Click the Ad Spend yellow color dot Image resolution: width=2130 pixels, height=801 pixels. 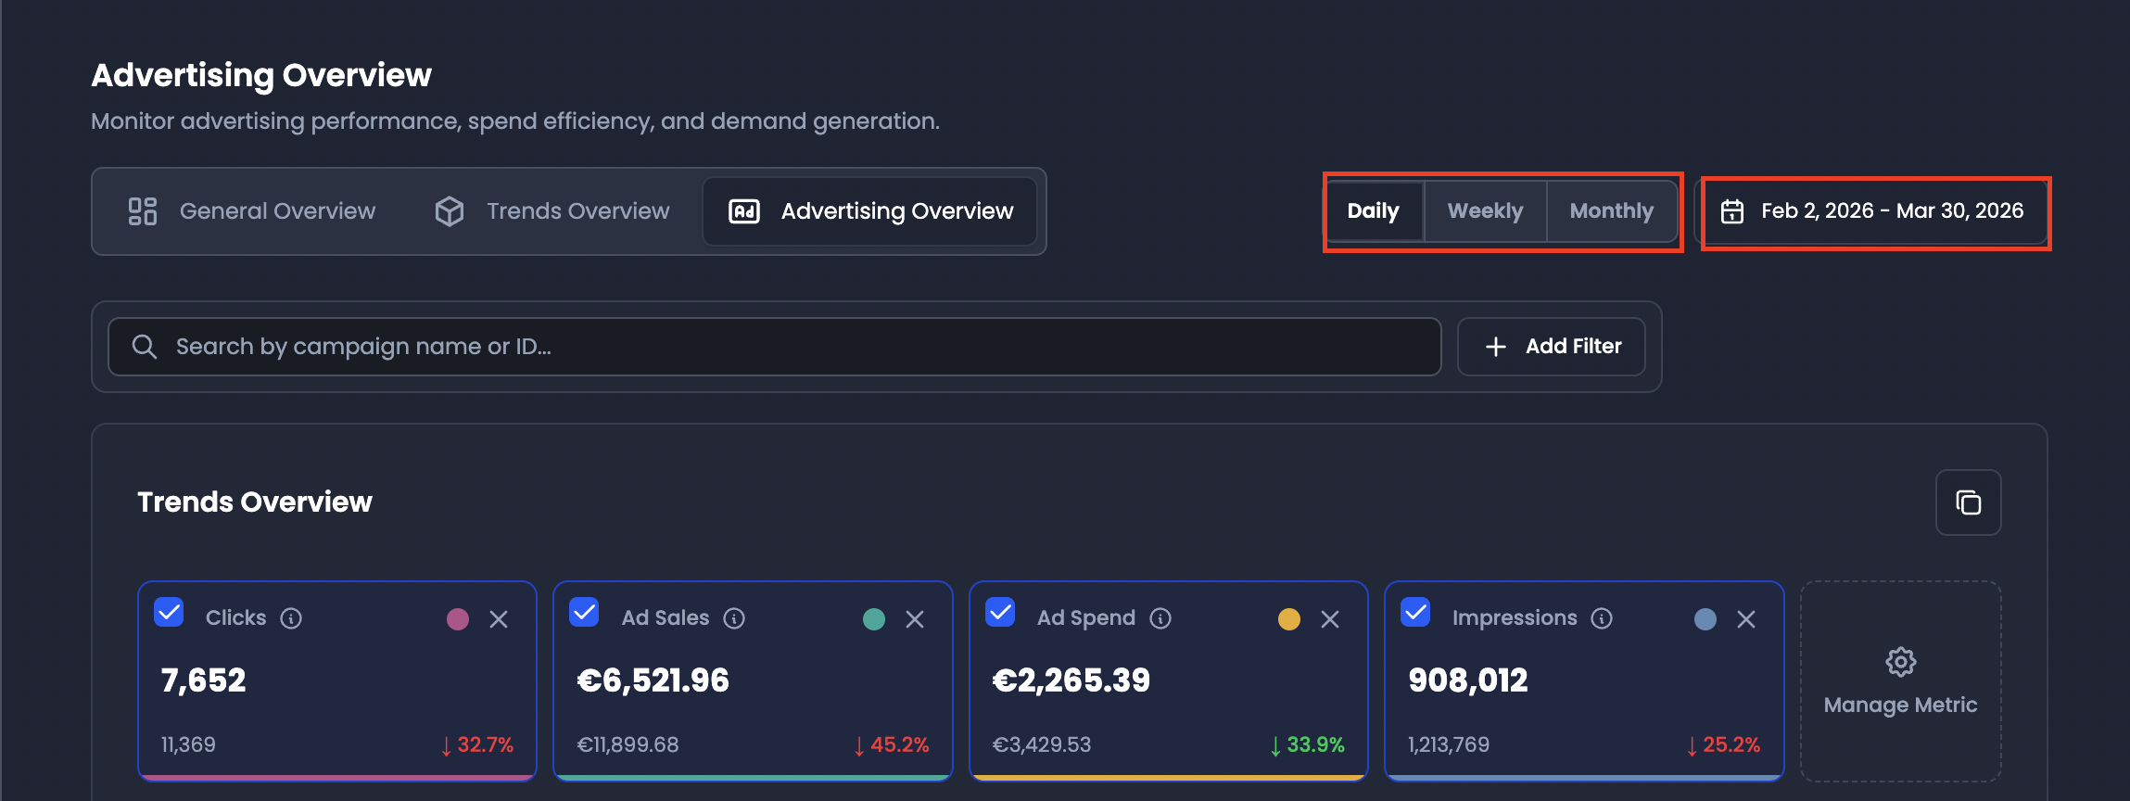coord(1289,619)
